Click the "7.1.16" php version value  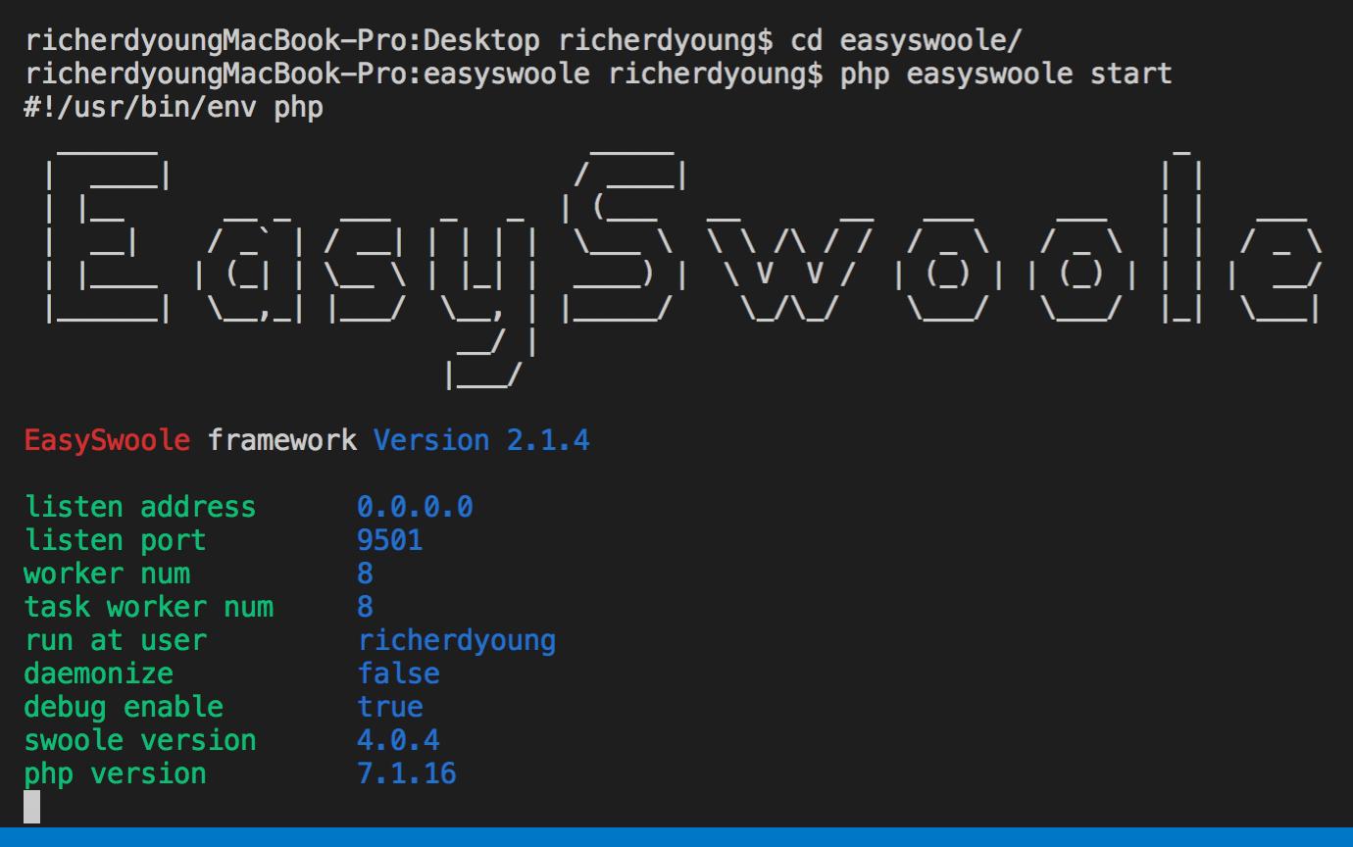tap(406, 773)
